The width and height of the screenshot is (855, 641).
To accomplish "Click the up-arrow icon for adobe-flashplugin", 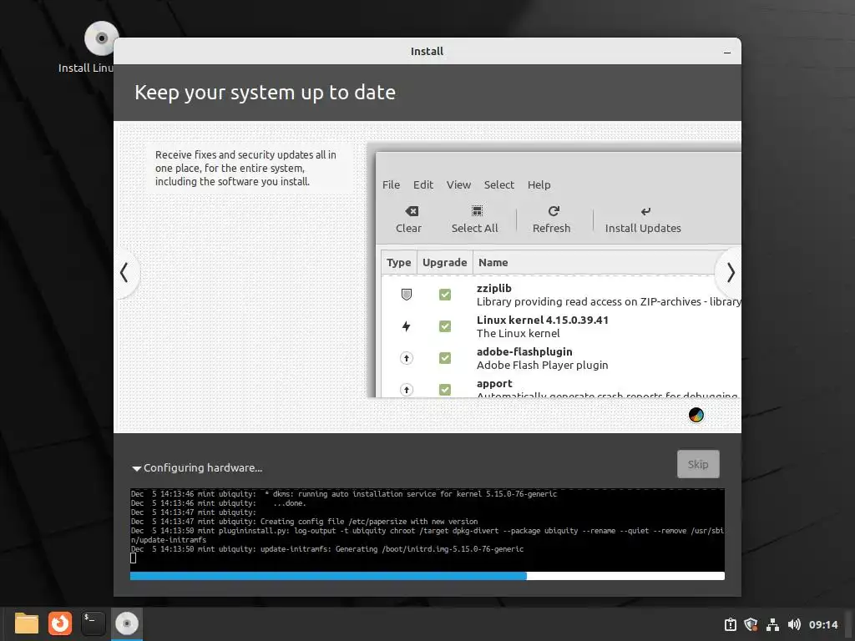I will (x=407, y=358).
